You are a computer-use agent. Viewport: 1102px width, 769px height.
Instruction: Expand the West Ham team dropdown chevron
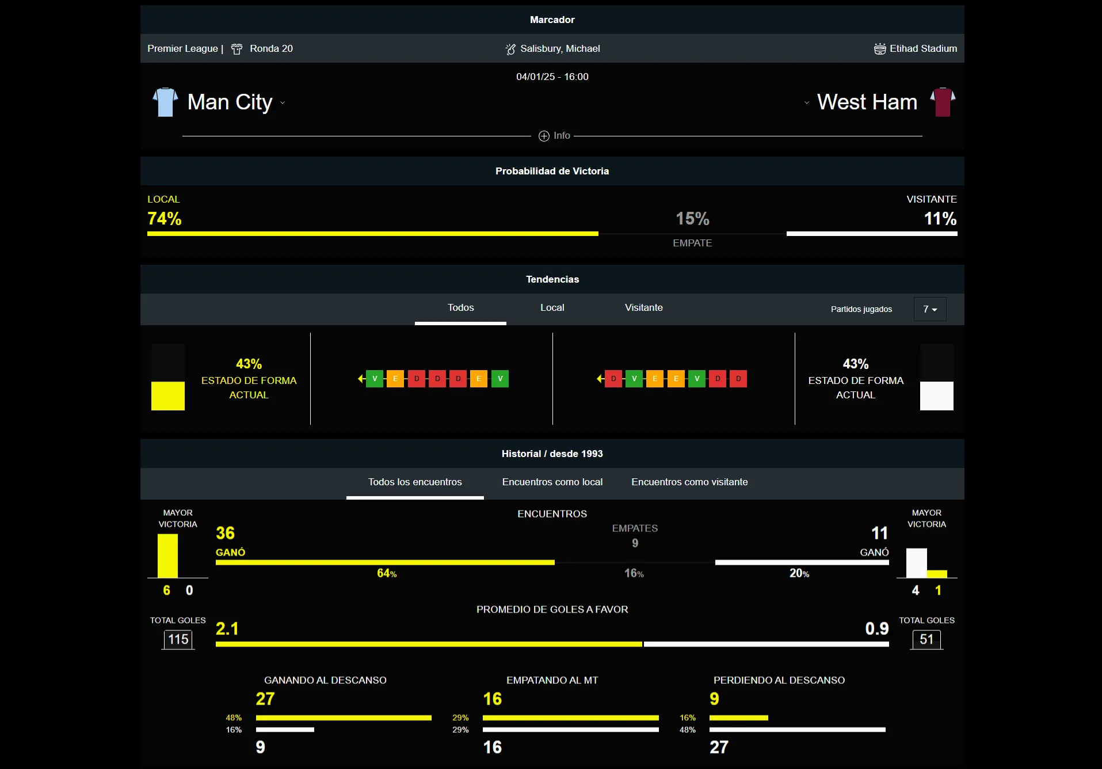(807, 103)
